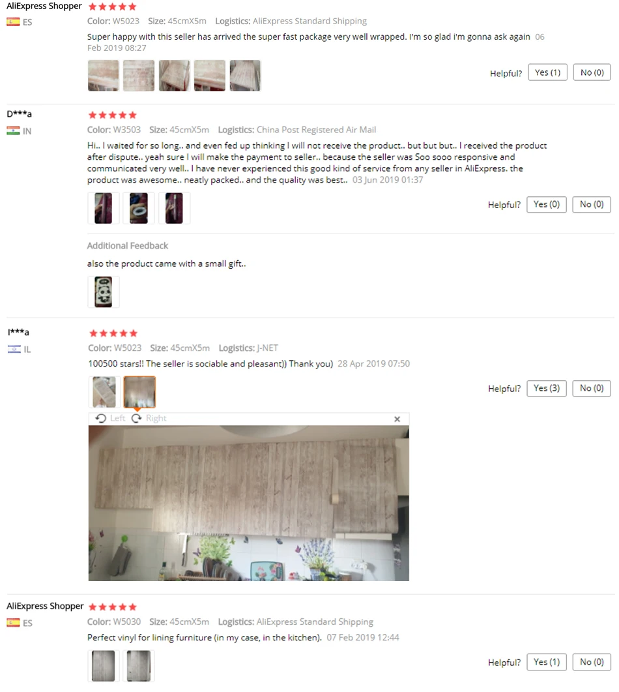The width and height of the screenshot is (619, 692).
Task: Mark I***a's review as helpful Yes (3)
Action: [x=546, y=388]
